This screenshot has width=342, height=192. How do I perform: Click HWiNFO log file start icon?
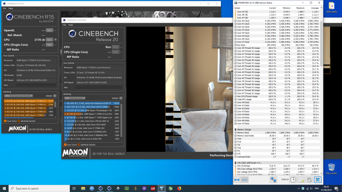point(301,180)
